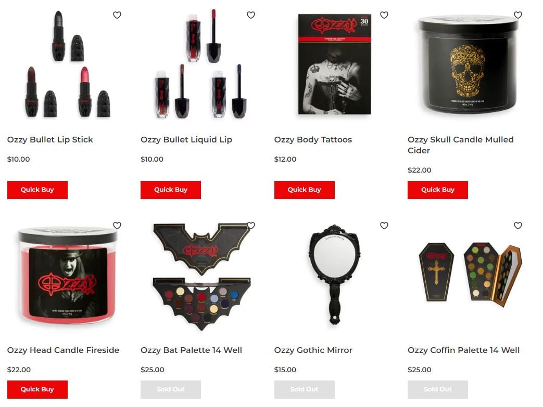Quick Buy Ozzy Skull Candle Mulled Cider

pyautogui.click(x=438, y=190)
